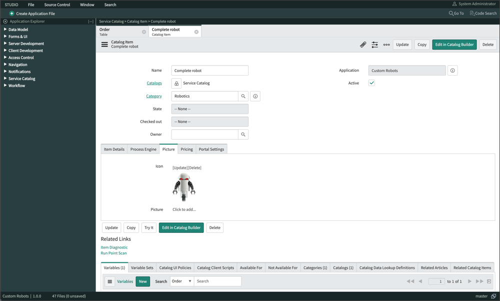
Task: Open the State dropdown
Action: coord(209,109)
